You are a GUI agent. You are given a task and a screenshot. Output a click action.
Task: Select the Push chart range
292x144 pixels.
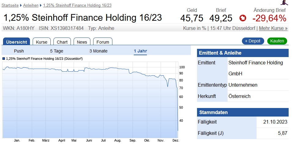(x=19, y=51)
